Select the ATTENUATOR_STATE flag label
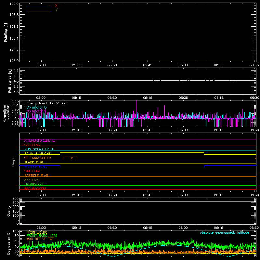 click(x=39, y=141)
